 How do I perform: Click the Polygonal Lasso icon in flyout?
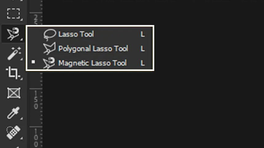tap(49, 49)
